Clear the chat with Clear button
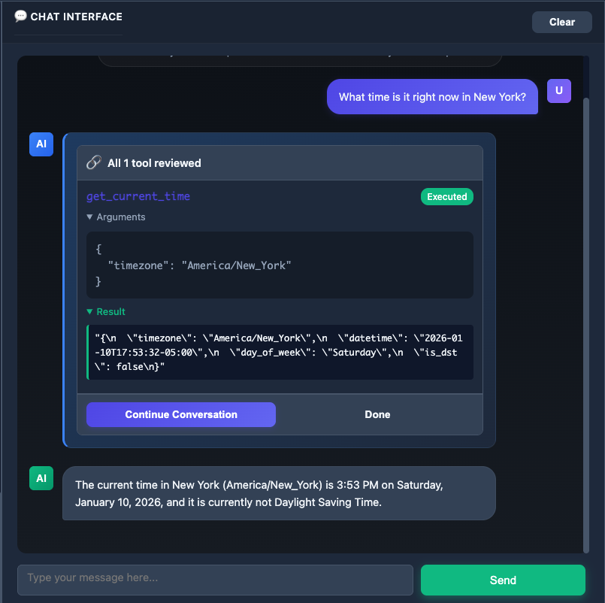605x603 pixels. pyautogui.click(x=561, y=22)
